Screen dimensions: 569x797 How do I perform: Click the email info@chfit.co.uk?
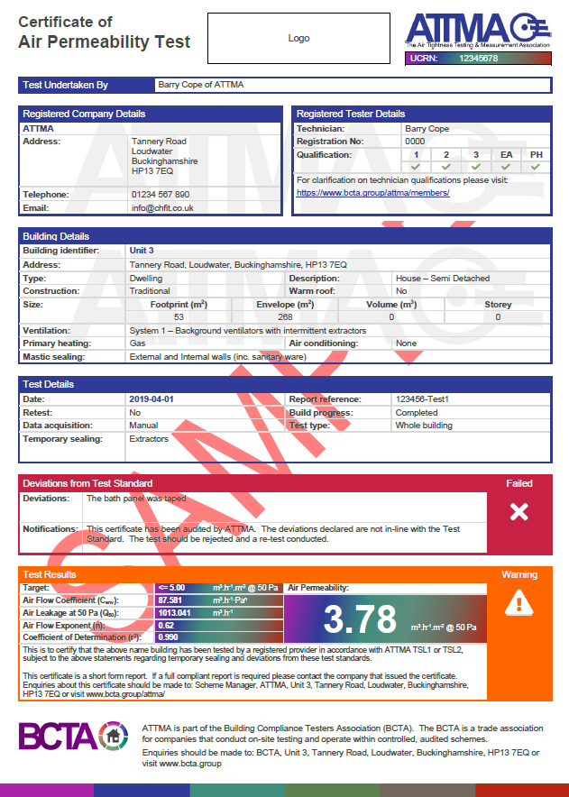(x=162, y=208)
